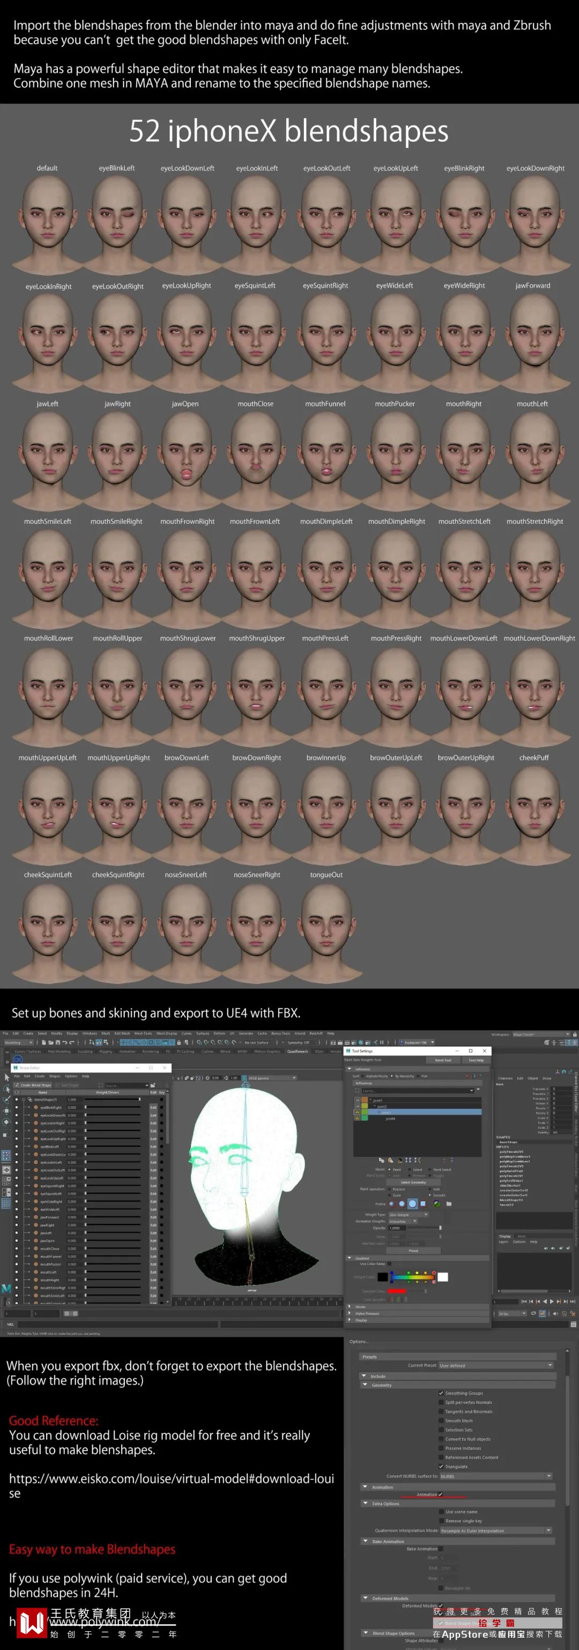This screenshot has height=1650, width=579.
Task: Enable the Use Color Ramp checkbox
Action: pyautogui.click(x=389, y=1264)
